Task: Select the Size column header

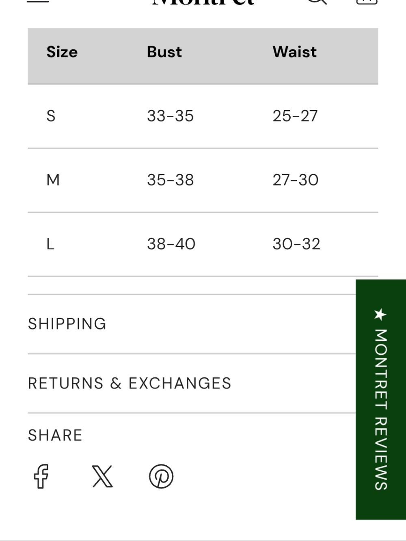Action: click(x=62, y=52)
